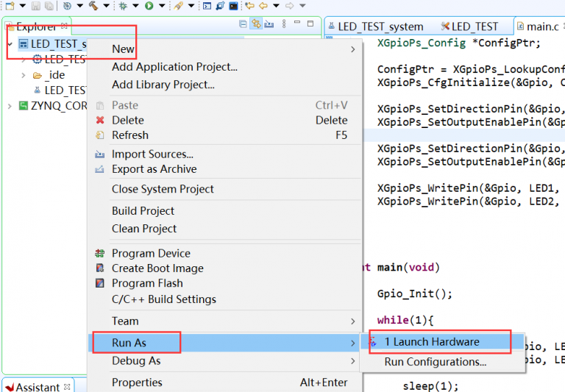Click Collapse All icon in Explorer panel
Image resolution: width=565 pixels, height=392 pixels.
coord(244,24)
